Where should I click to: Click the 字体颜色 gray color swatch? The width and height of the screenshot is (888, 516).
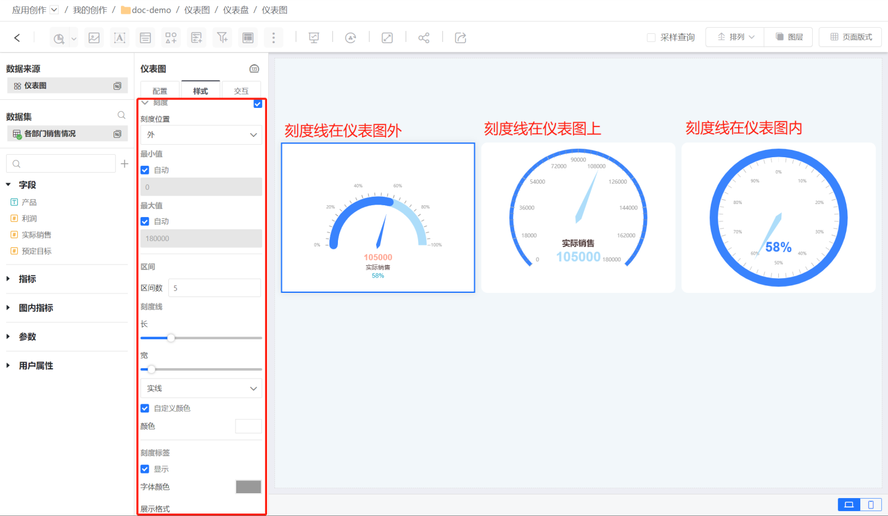[249, 487]
